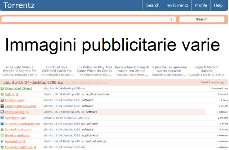Click the Torrentz logo title

coord(19,5)
